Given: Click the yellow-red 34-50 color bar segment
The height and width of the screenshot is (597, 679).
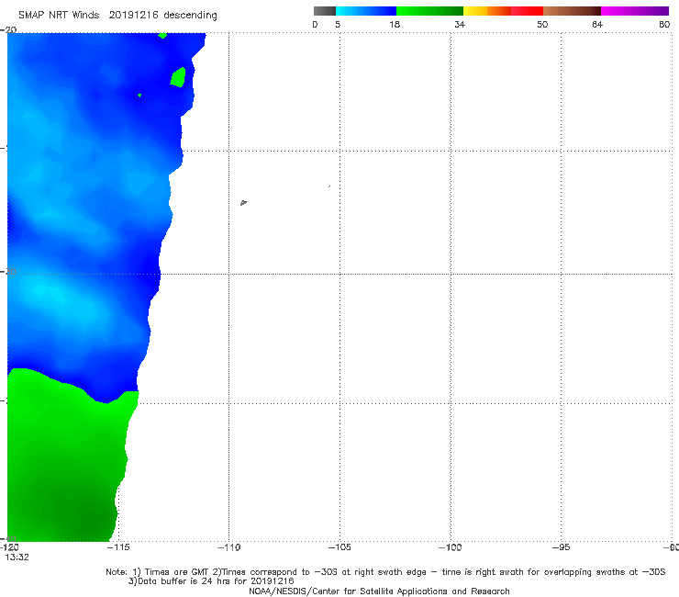Looking at the screenshot, I should pyautogui.click(x=503, y=11).
